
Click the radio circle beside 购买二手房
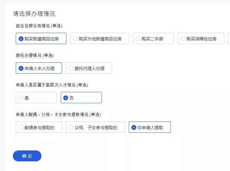click(x=138, y=39)
